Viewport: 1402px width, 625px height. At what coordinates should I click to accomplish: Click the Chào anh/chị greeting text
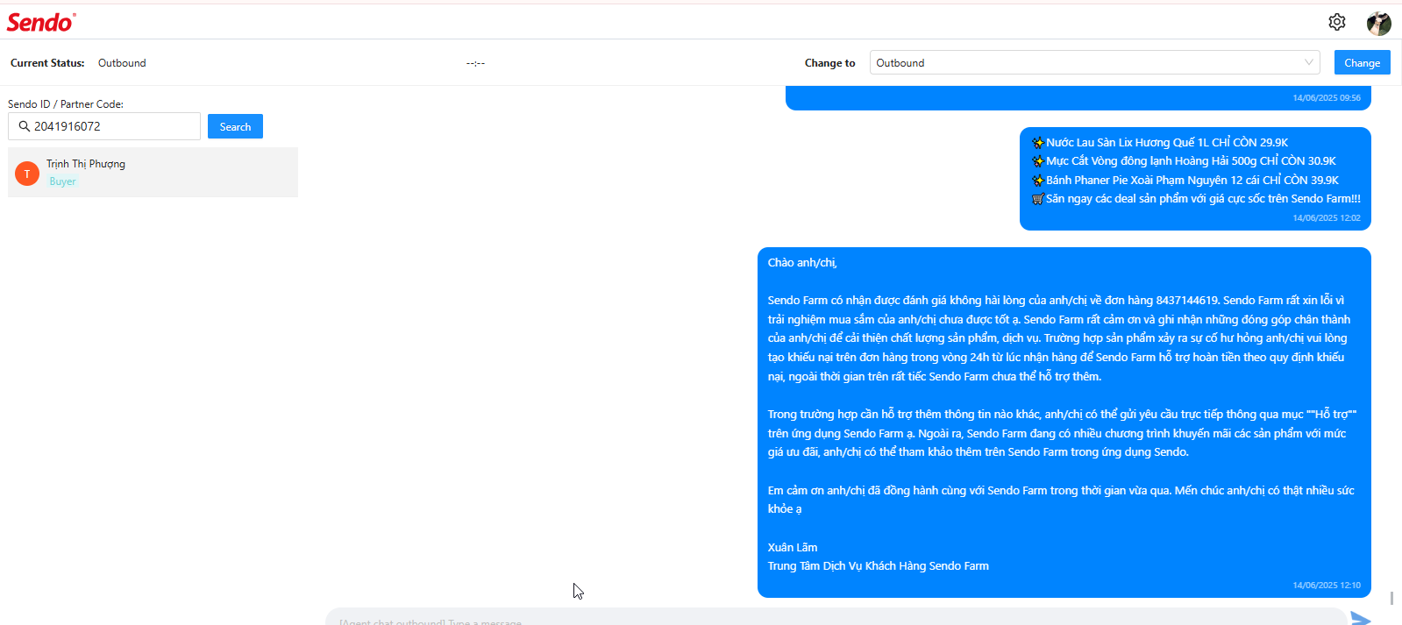click(x=802, y=263)
